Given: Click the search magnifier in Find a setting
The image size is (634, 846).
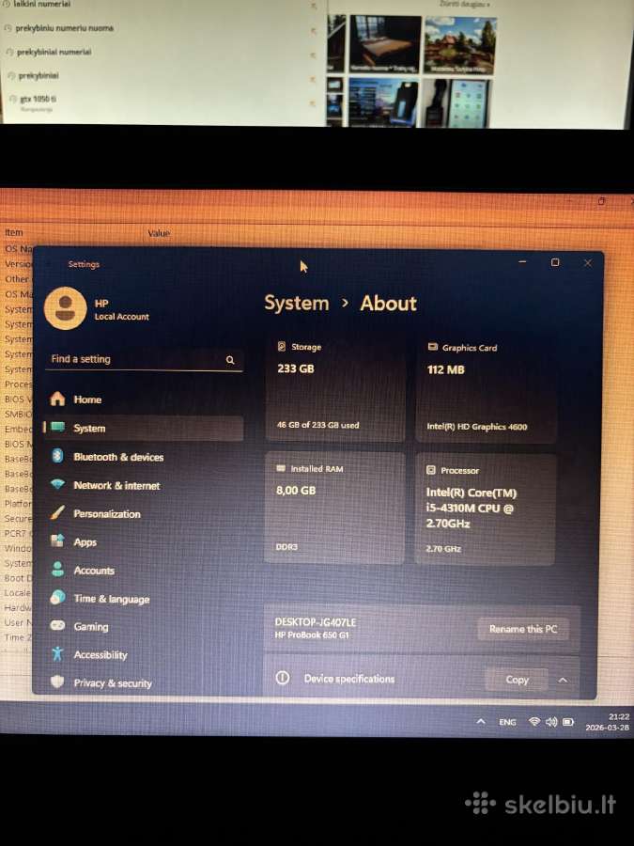Looking at the screenshot, I should (230, 360).
